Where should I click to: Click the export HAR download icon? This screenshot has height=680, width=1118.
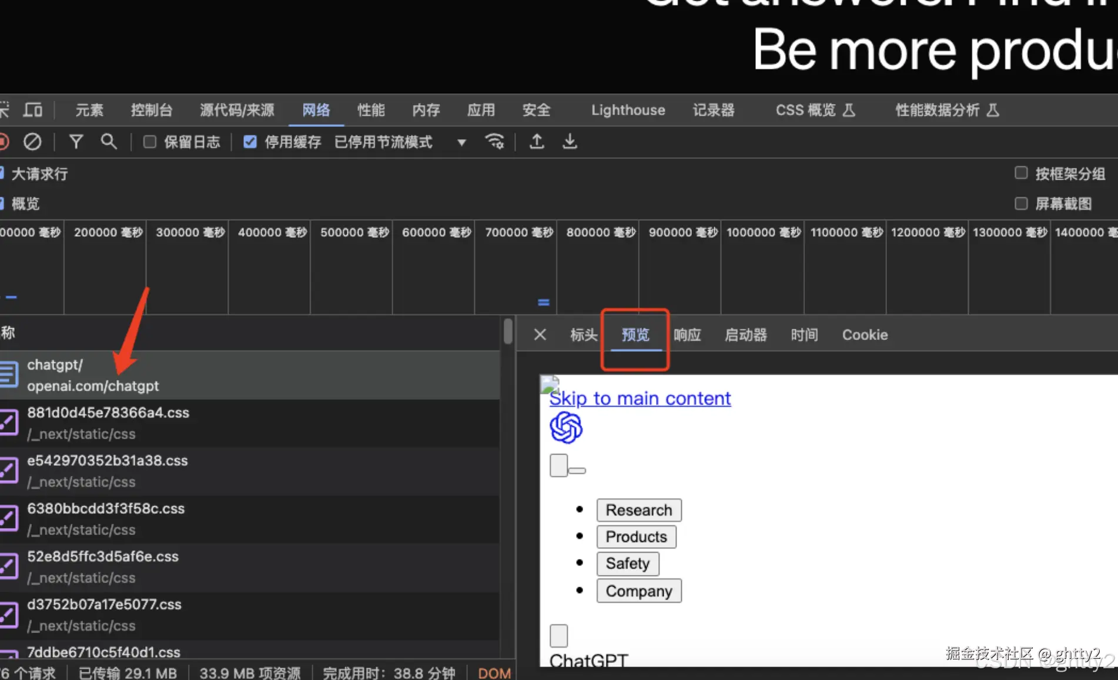(x=570, y=142)
